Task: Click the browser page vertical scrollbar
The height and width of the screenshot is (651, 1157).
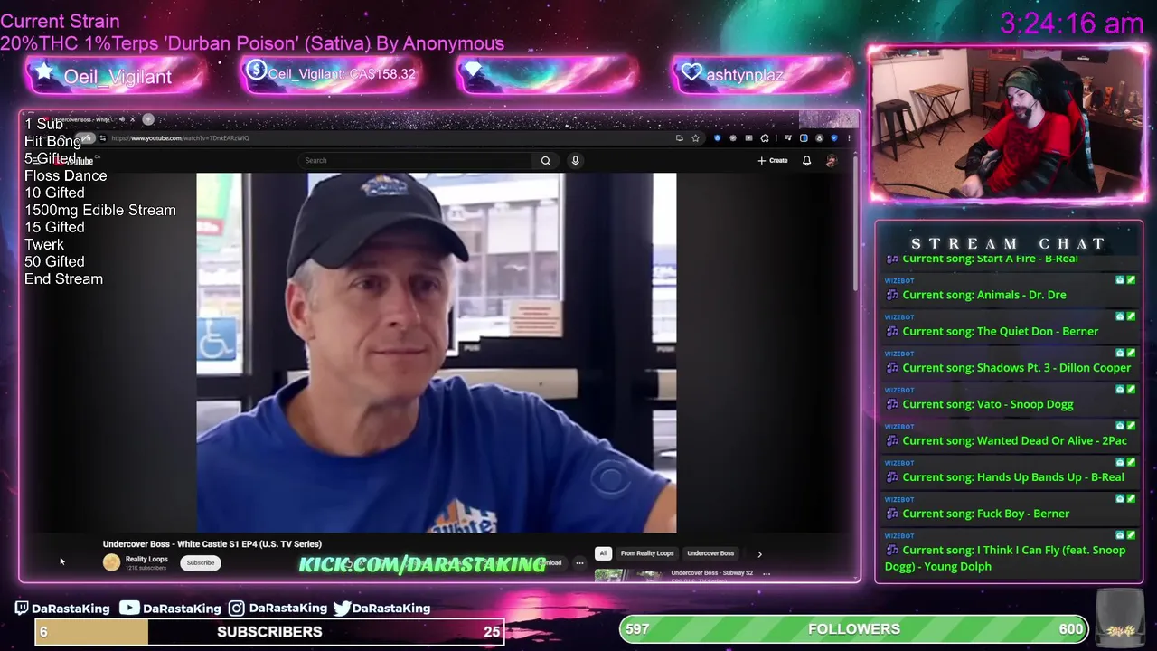Action: click(x=855, y=226)
